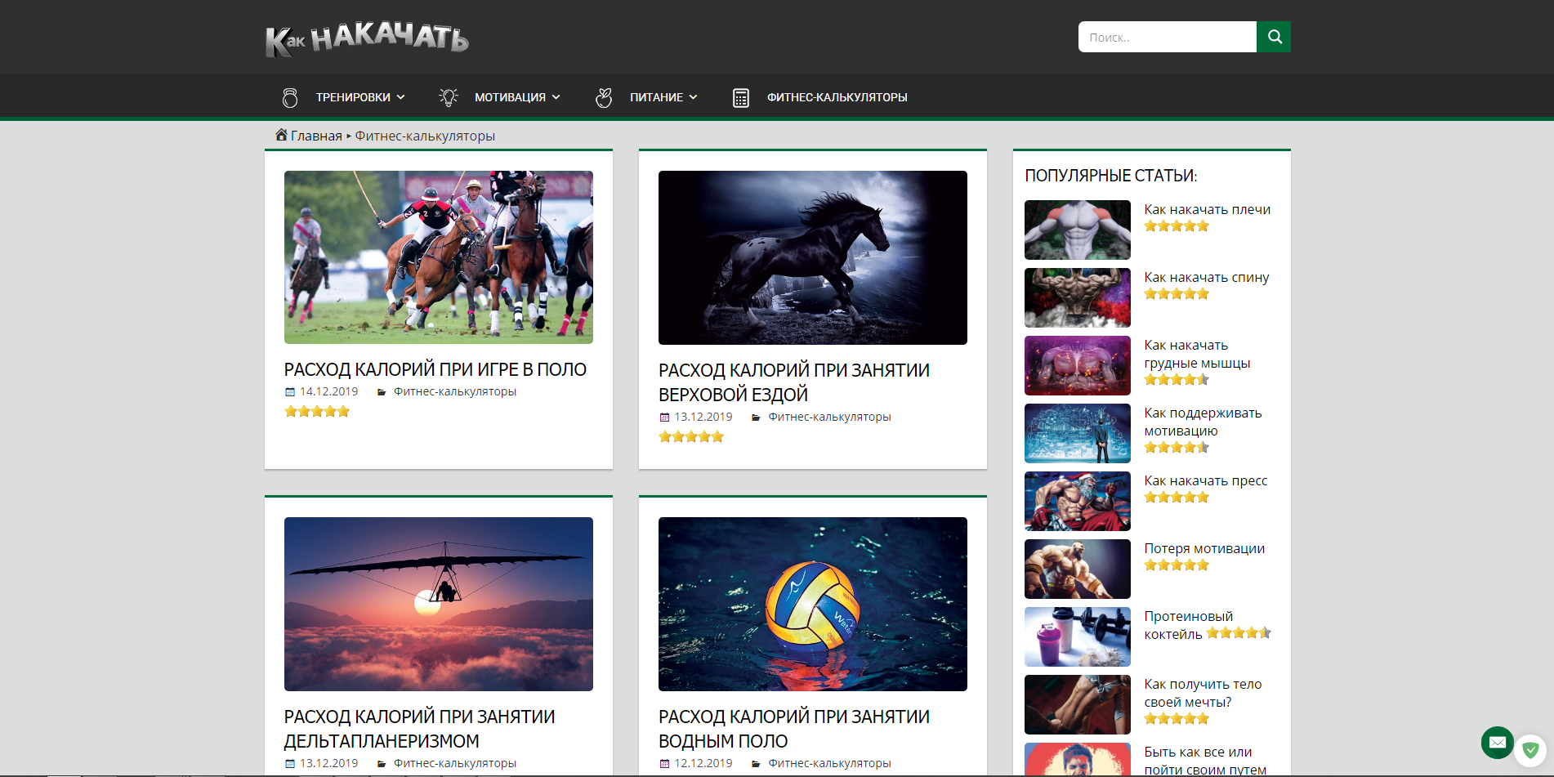Click the kettlebell icon beside Тренировки
The height and width of the screenshot is (777, 1554).
(290, 97)
